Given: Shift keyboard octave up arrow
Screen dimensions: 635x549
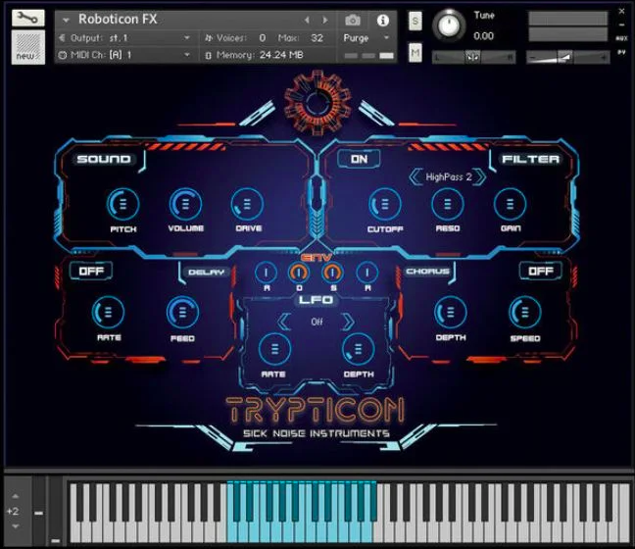Looking at the screenshot, I should [16, 496].
